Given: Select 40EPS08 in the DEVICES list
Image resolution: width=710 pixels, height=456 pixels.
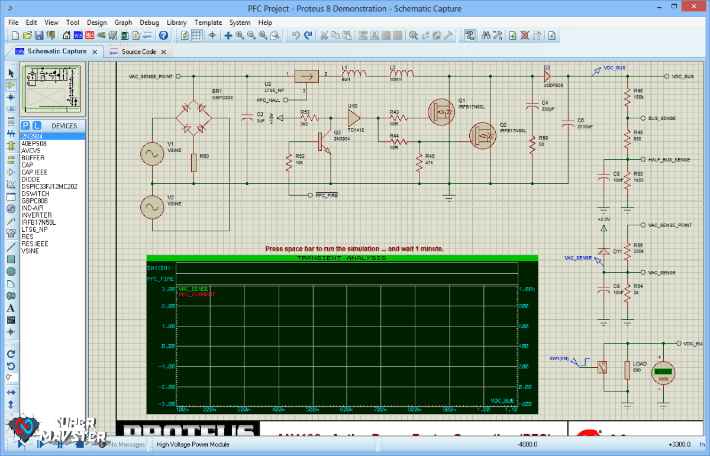Looking at the screenshot, I should tap(35, 144).
